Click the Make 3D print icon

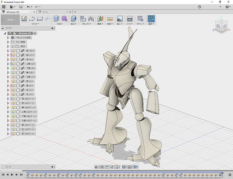(130, 19)
